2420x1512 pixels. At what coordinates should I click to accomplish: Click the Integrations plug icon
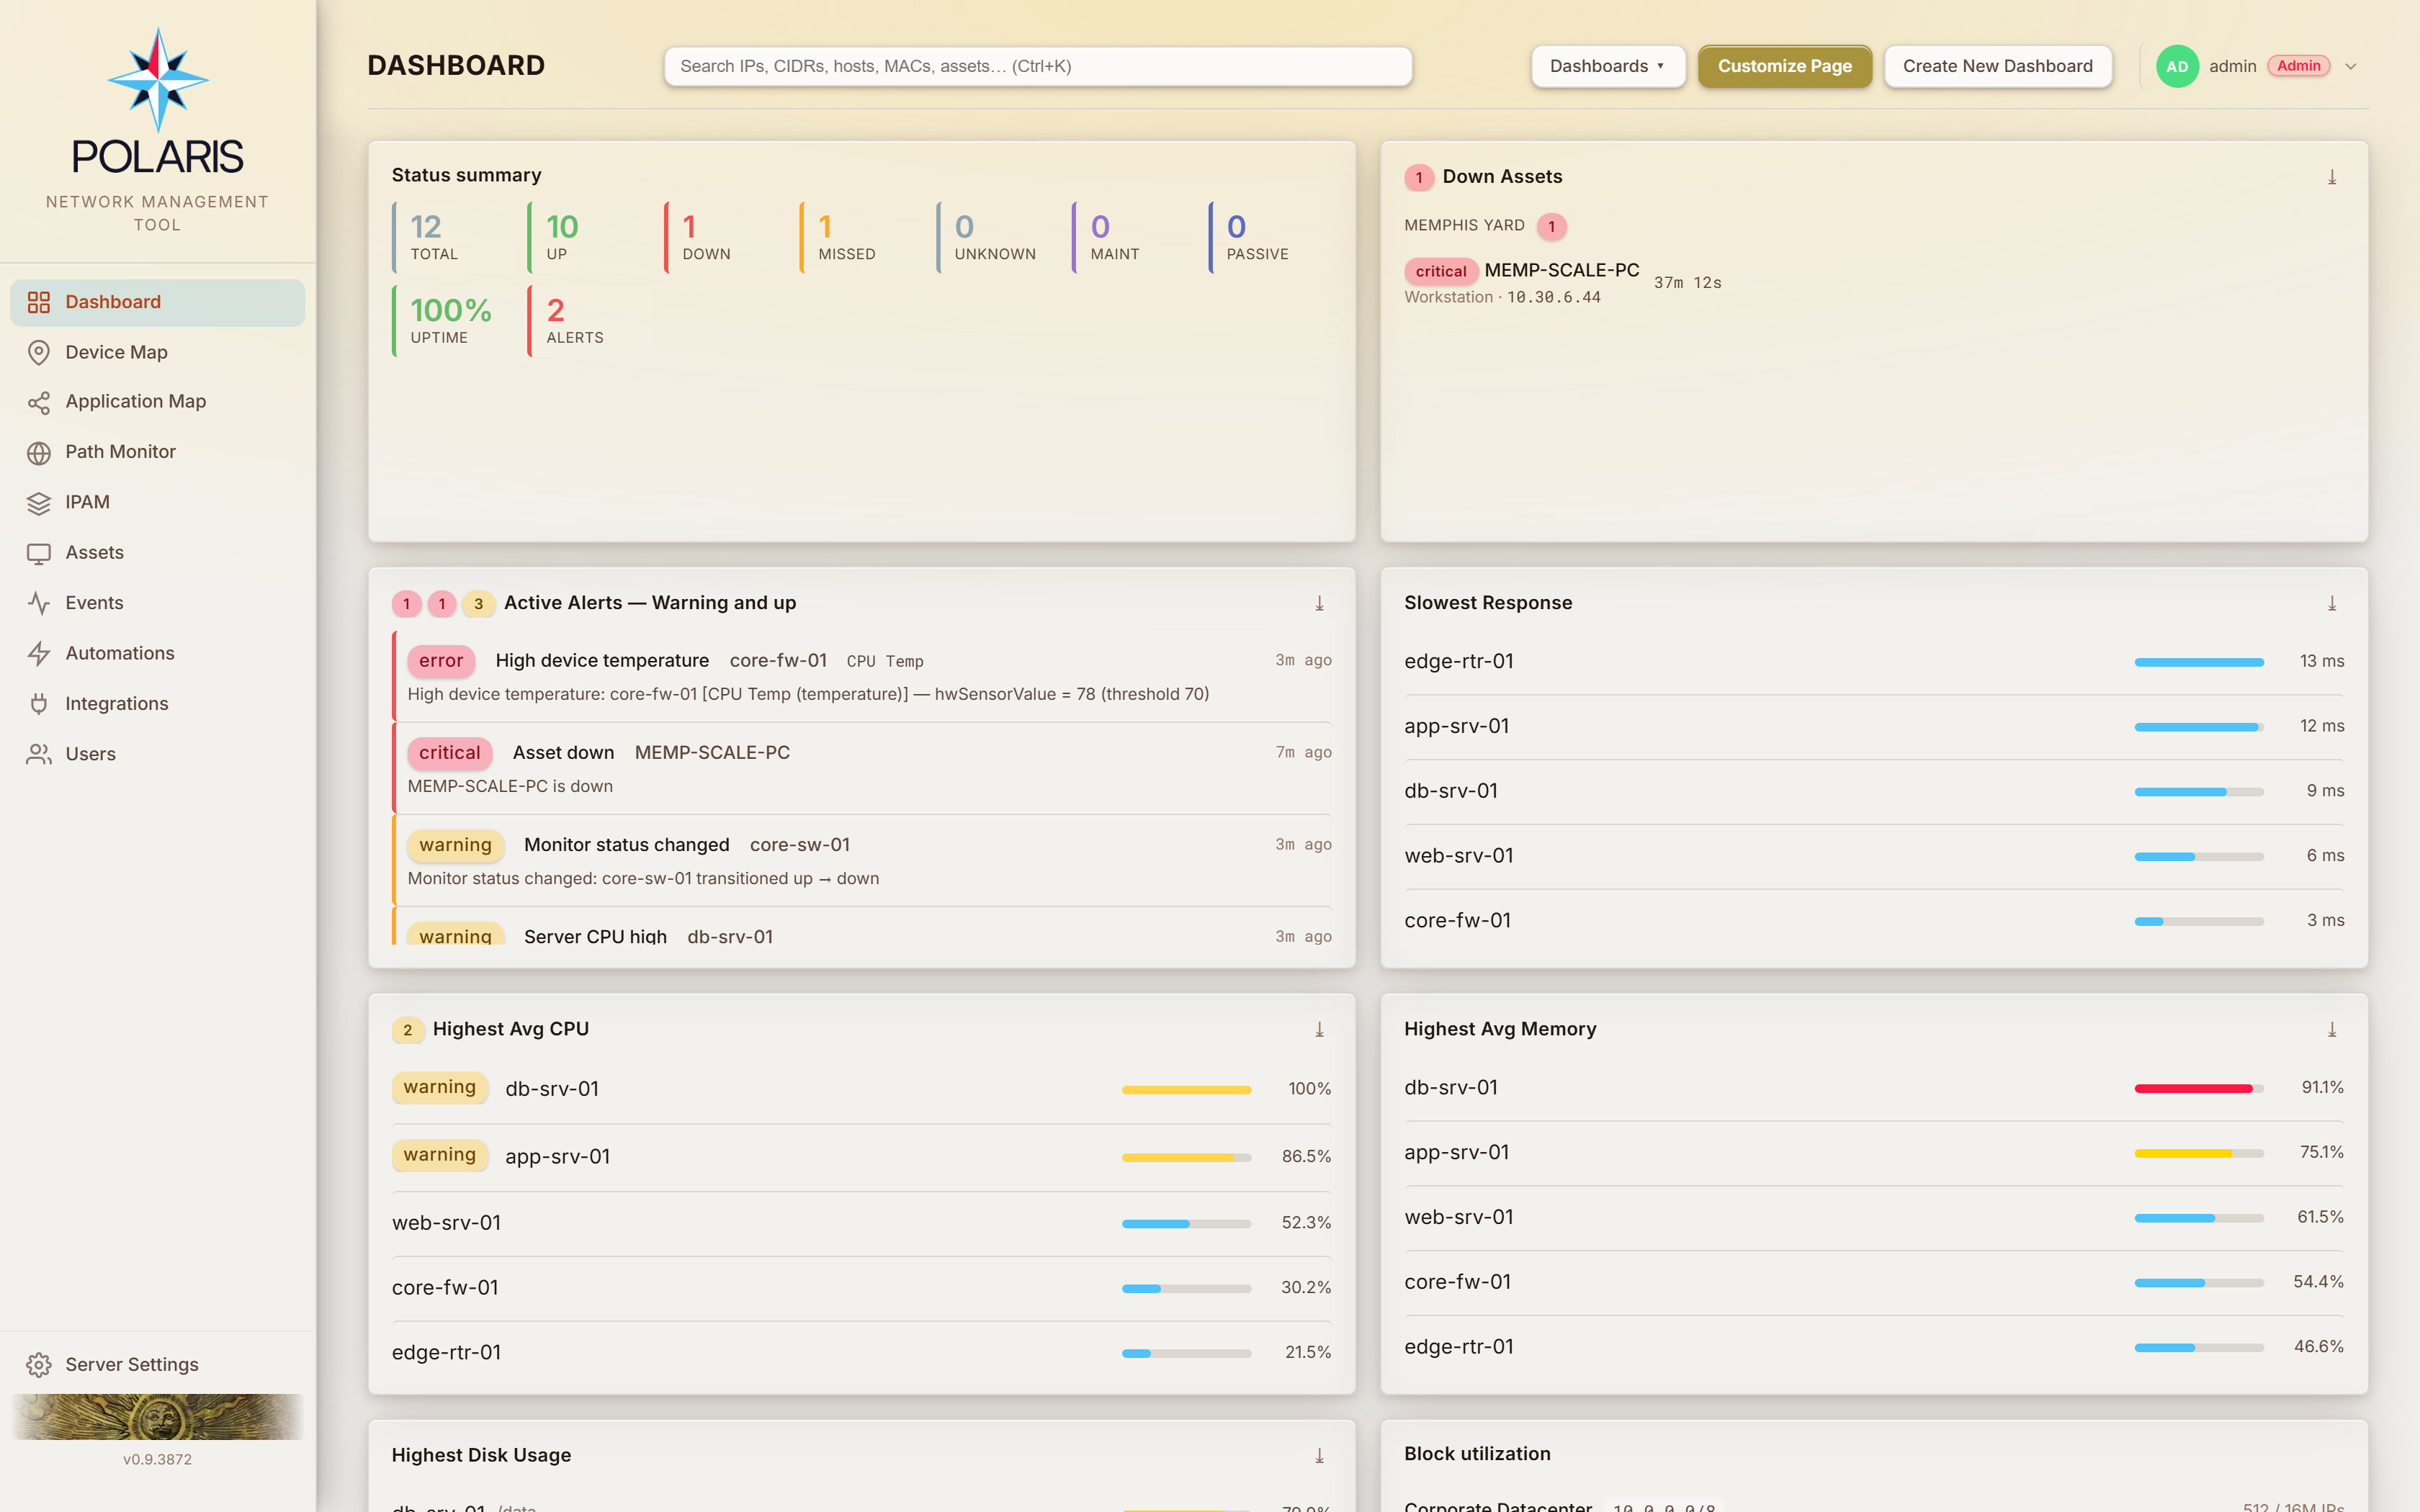point(39,704)
